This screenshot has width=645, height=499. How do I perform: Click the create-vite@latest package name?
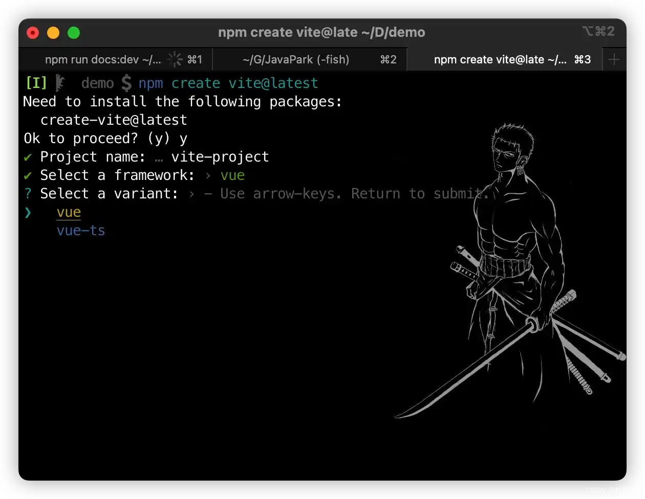(114, 120)
